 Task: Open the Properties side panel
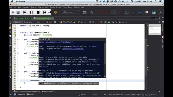coord(163,26)
